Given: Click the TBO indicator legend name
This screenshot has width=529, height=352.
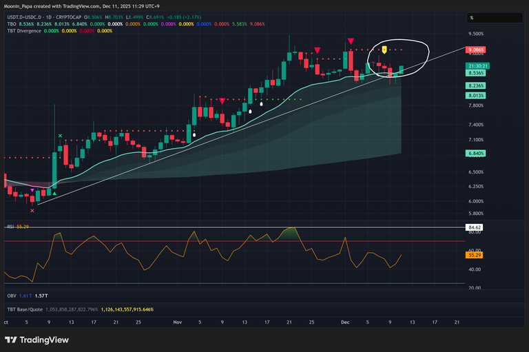Looking at the screenshot, I should coord(11,22).
